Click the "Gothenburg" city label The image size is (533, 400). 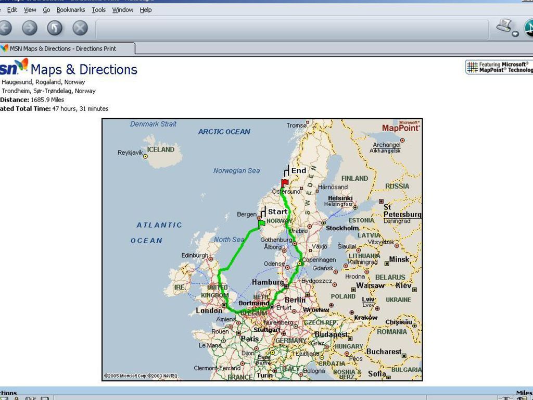(x=276, y=240)
